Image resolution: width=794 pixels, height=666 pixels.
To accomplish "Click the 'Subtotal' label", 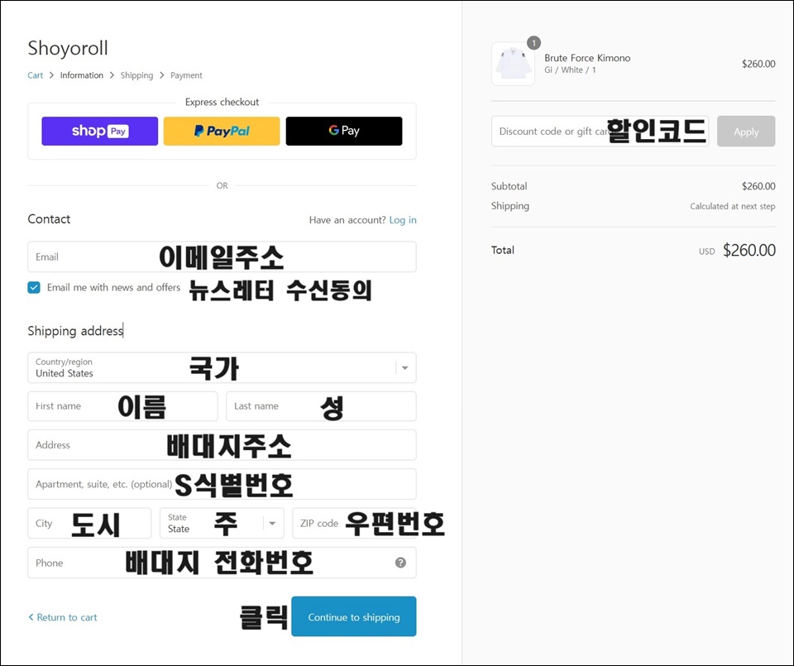I will [x=509, y=186].
